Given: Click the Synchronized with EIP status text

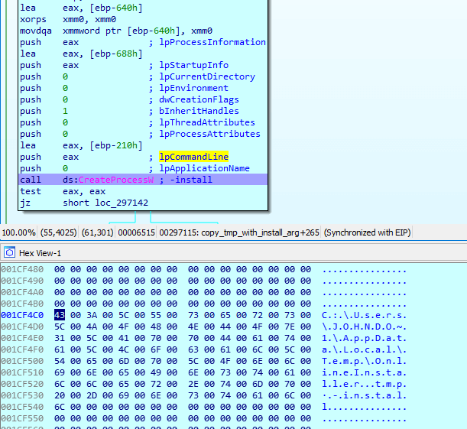Looking at the screenshot, I should (x=367, y=232).
